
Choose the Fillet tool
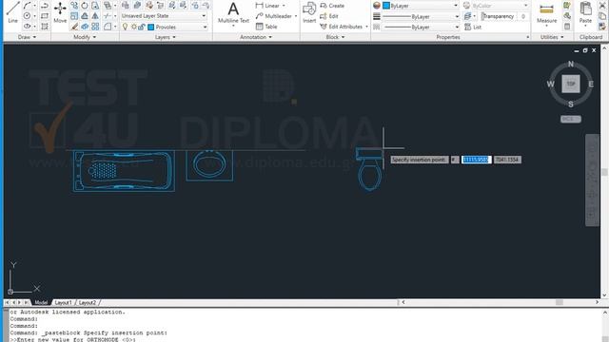[x=108, y=27]
